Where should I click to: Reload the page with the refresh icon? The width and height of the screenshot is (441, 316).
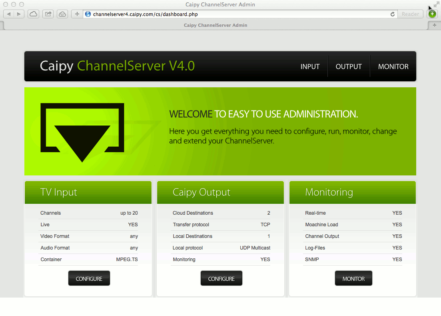tap(393, 14)
